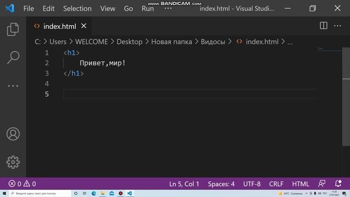Viewport: 350px width, 197px height.
Task: Place cursor on empty line 5
Action: 190,94
